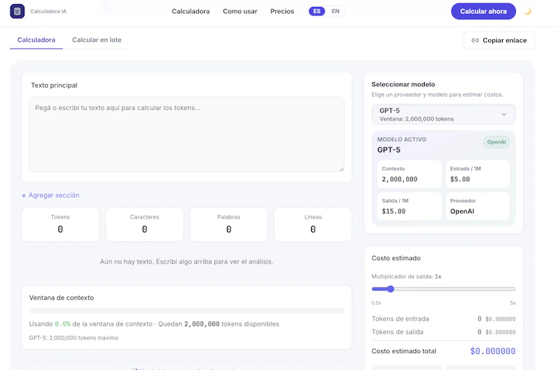This screenshot has width=557, height=370.
Task: Click the Seleccionar modelo heading
Action: point(403,84)
